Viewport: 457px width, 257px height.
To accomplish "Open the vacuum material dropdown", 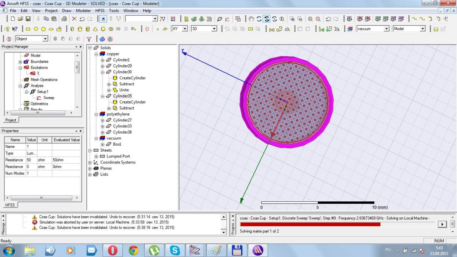I will point(386,29).
